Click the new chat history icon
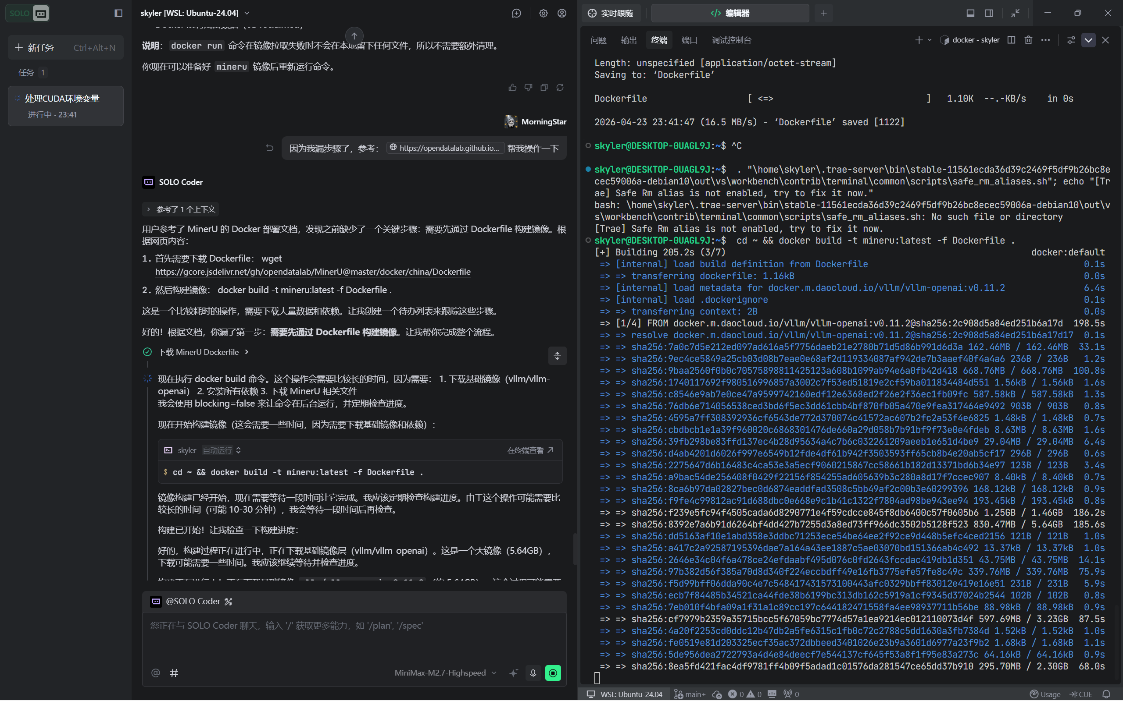Screen dimensions: 1123x701 [x=516, y=13]
